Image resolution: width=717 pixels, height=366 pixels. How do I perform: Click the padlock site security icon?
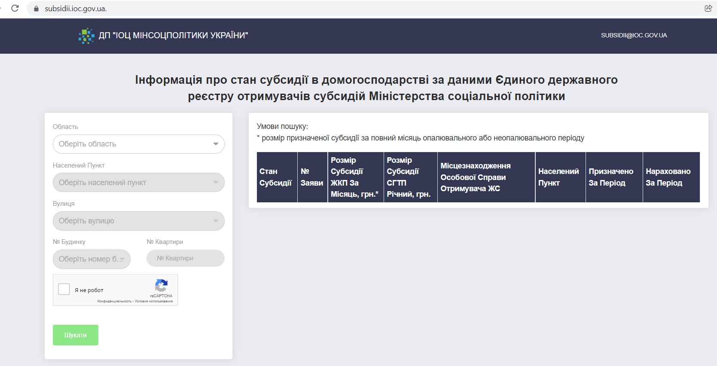[36, 9]
